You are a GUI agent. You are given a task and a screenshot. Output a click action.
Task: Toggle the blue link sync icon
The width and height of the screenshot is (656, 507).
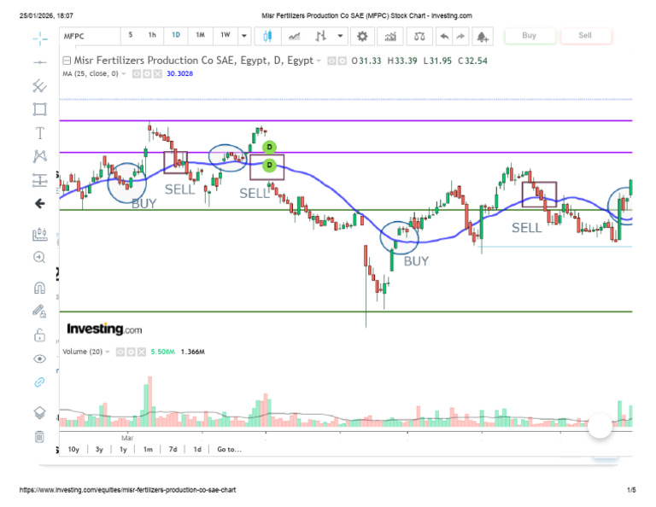39,382
